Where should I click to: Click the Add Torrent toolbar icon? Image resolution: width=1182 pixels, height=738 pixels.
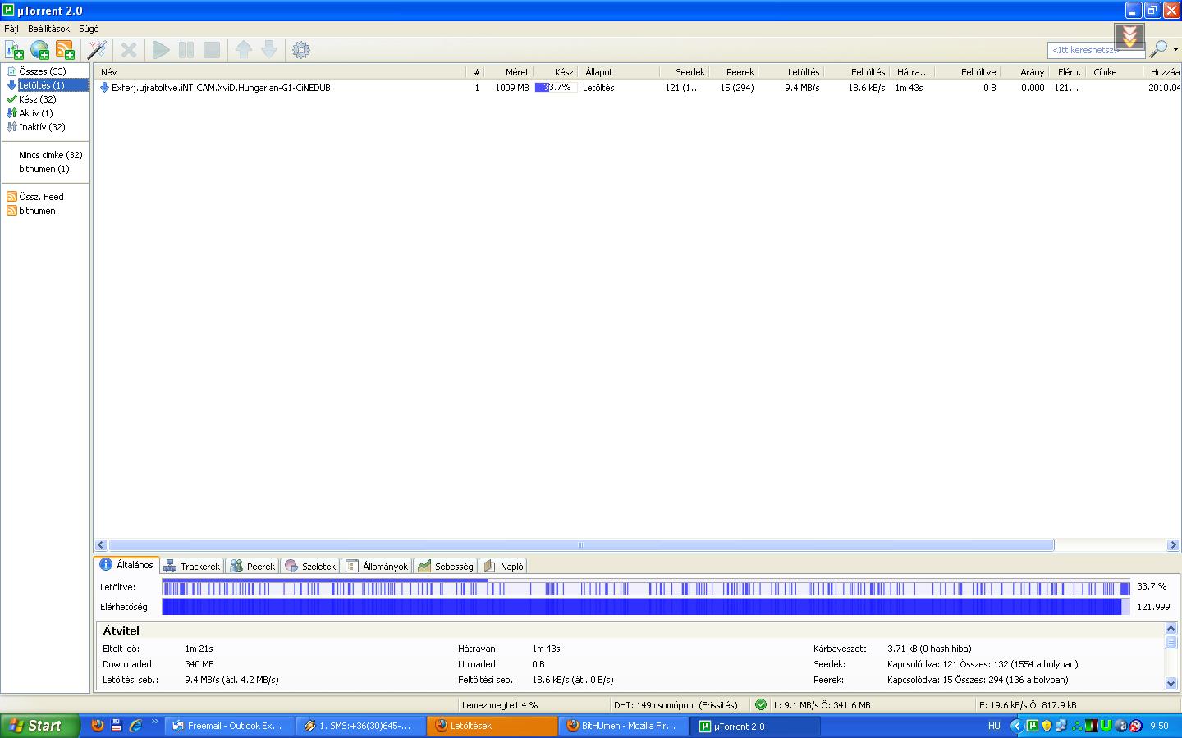(x=14, y=50)
